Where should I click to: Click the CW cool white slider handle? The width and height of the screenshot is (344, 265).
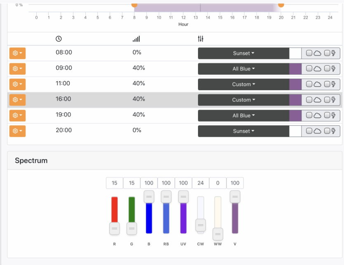point(200,225)
